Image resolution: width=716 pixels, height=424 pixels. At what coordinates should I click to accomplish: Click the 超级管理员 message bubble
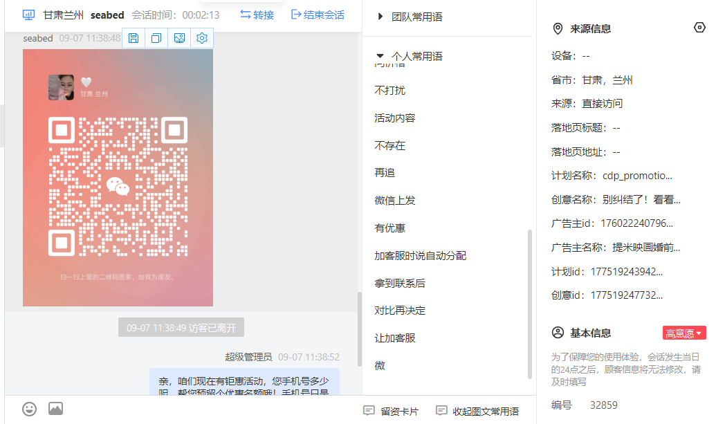[245, 382]
